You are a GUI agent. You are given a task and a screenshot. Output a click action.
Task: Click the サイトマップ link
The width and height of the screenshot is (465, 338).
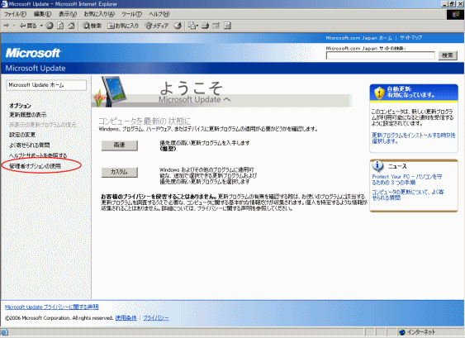410,38
